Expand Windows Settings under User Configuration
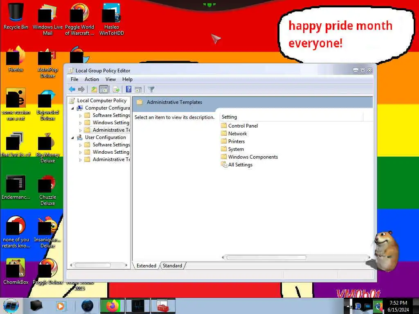Screen dimensions: 419x314 [x=80, y=153]
